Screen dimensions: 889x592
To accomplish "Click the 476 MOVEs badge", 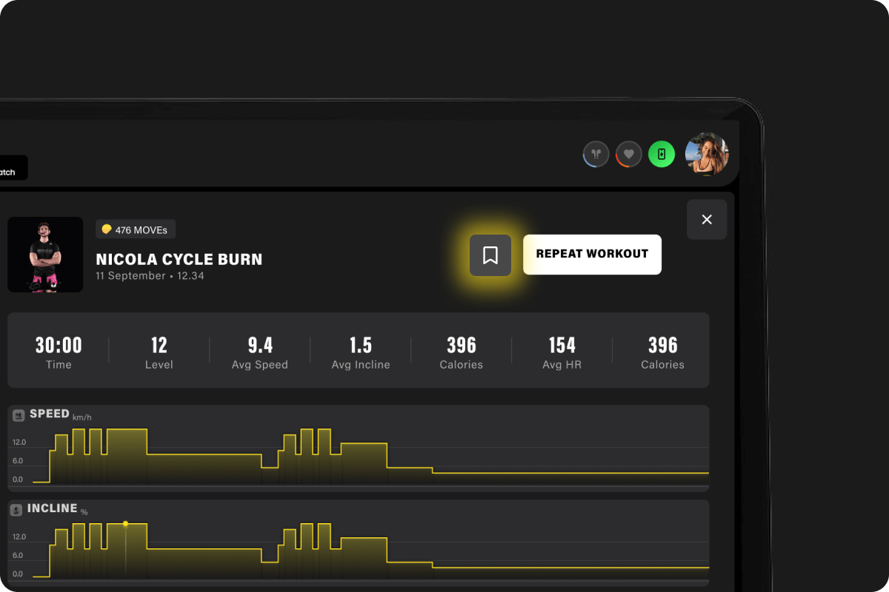I will click(x=136, y=229).
